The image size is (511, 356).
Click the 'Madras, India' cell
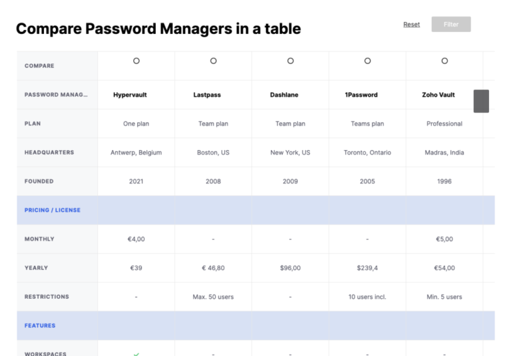444,152
